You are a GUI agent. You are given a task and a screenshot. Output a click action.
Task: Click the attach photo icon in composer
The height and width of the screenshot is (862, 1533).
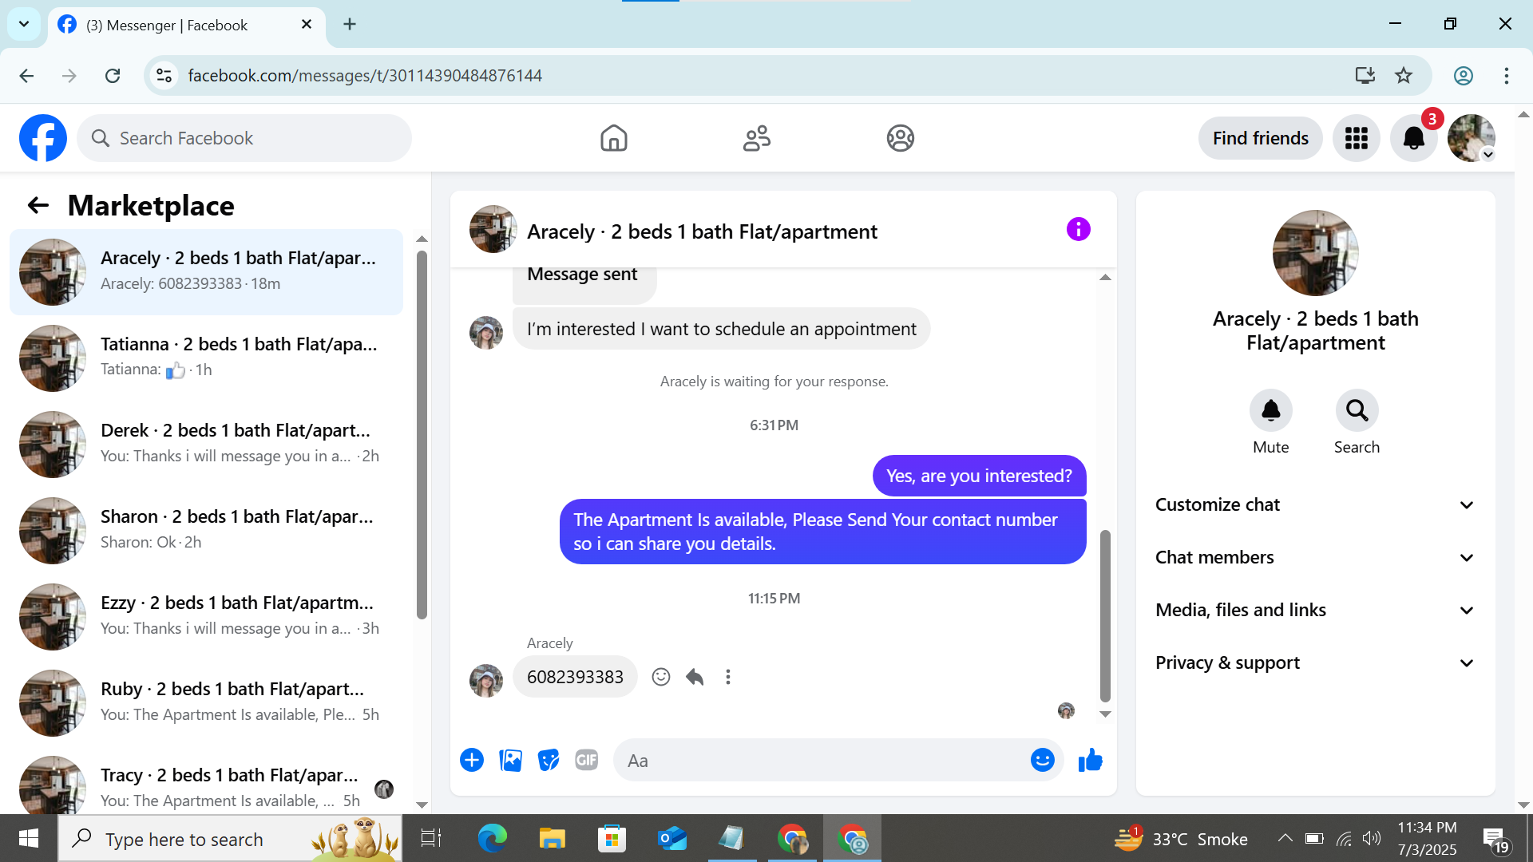click(510, 760)
